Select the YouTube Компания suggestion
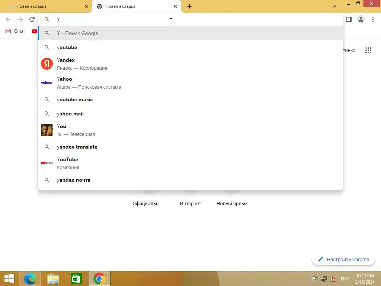This screenshot has width=381, height=286. (x=191, y=163)
